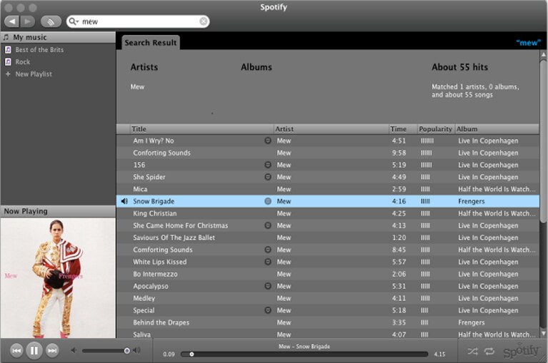Screen dimensions: 548x363
Task: Click link icon on White Lips Kissed row
Action: point(268,262)
